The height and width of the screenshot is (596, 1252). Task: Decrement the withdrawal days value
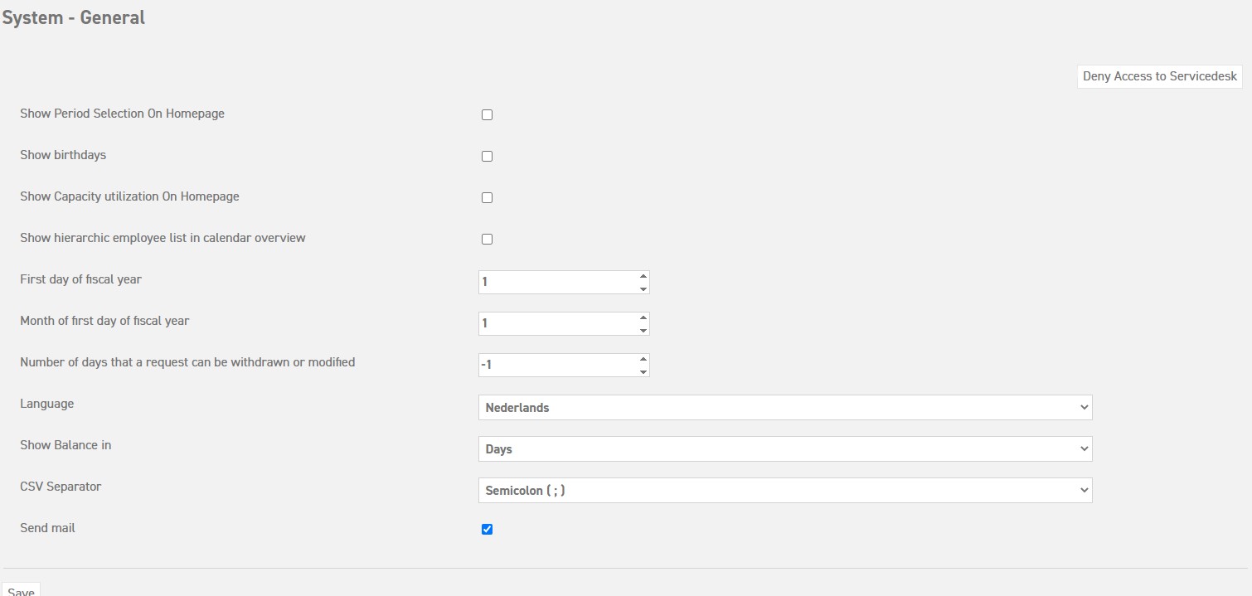(643, 370)
